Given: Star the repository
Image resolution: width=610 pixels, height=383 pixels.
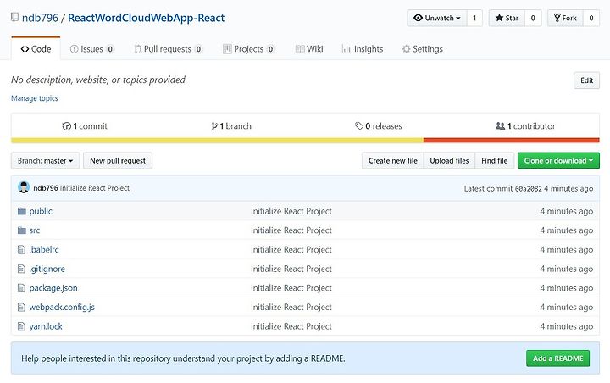Looking at the screenshot, I should (x=507, y=18).
